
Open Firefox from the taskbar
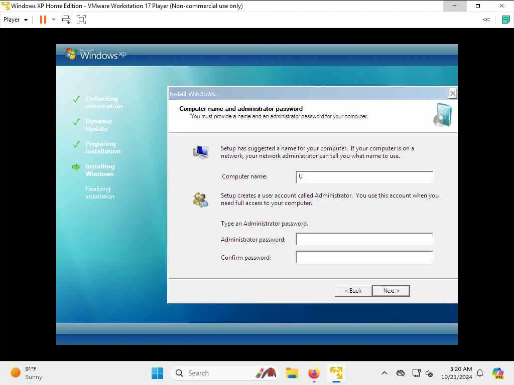click(x=314, y=373)
